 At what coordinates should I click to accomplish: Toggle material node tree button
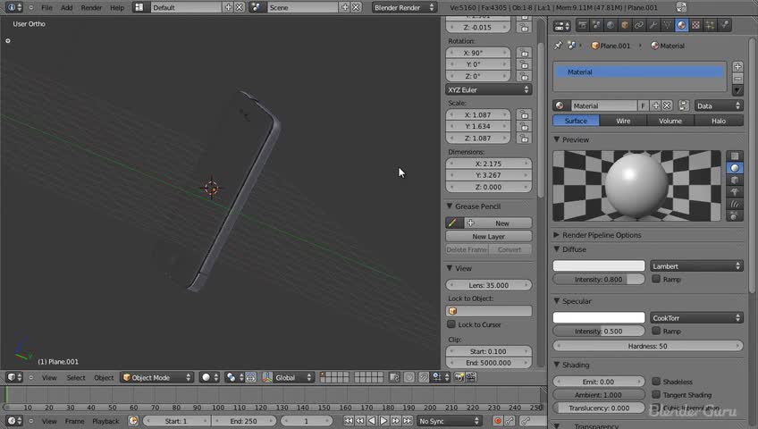point(684,105)
